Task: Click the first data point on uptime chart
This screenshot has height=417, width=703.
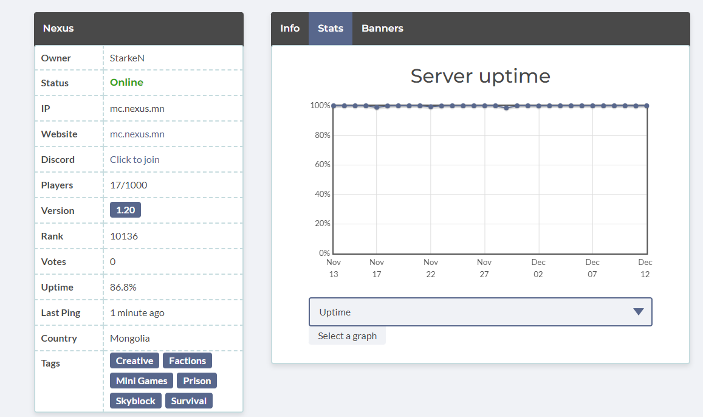Action: (x=334, y=106)
